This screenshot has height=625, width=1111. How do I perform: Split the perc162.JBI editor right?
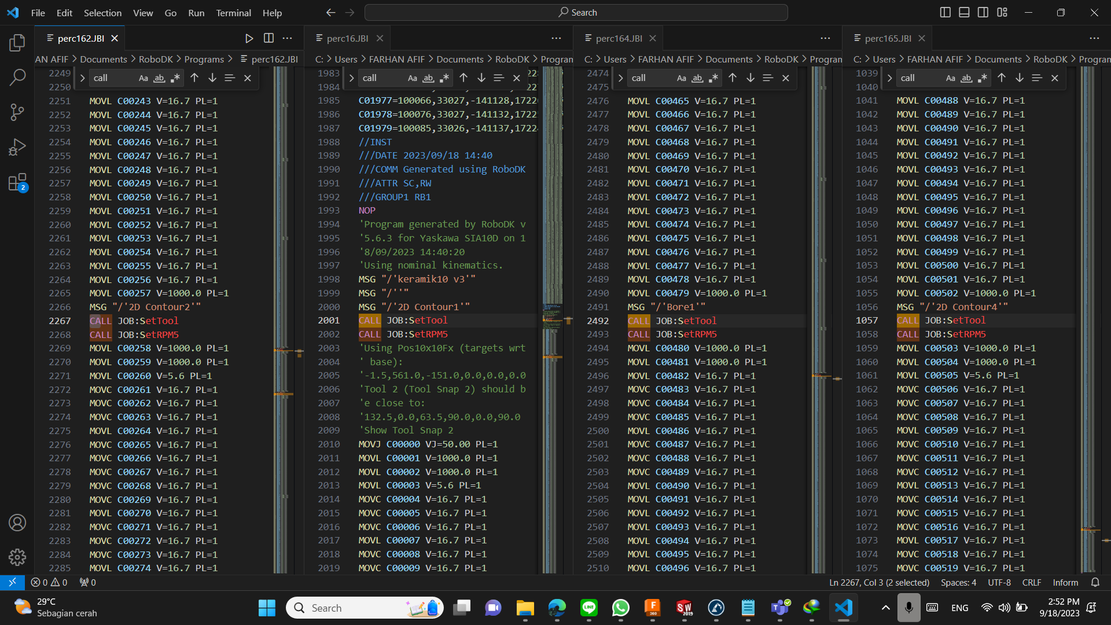[268, 38]
